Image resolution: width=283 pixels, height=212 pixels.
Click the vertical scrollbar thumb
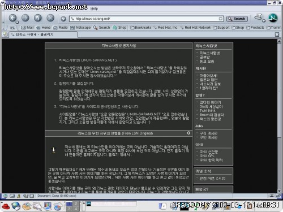[x=279, y=90]
